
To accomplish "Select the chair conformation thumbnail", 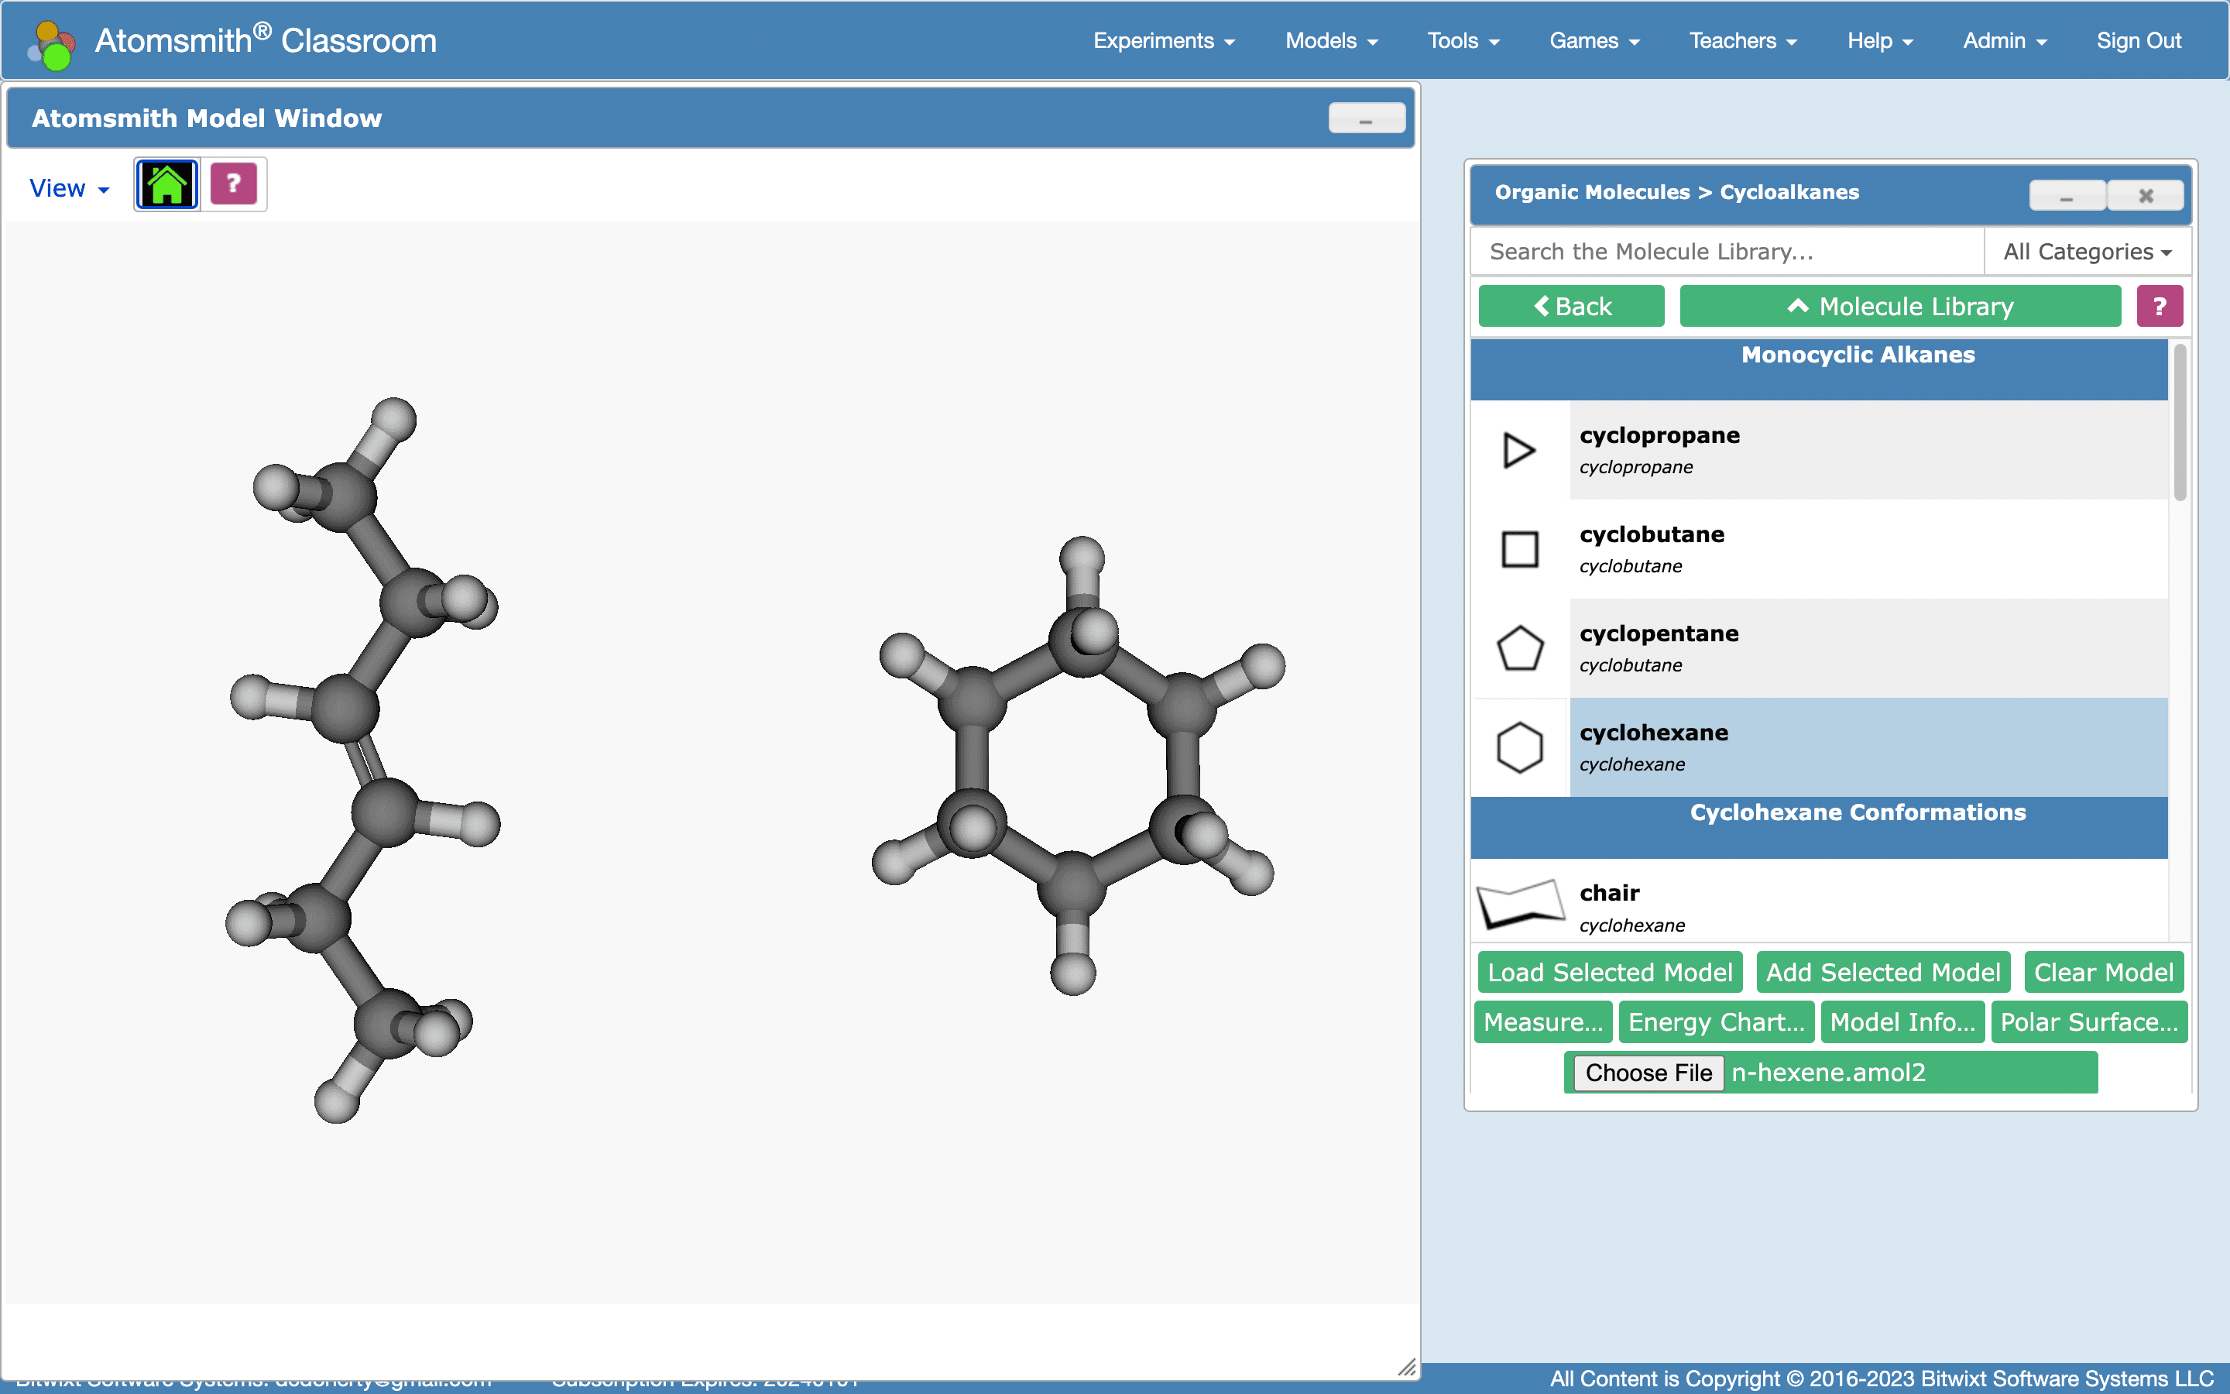I will point(1521,905).
